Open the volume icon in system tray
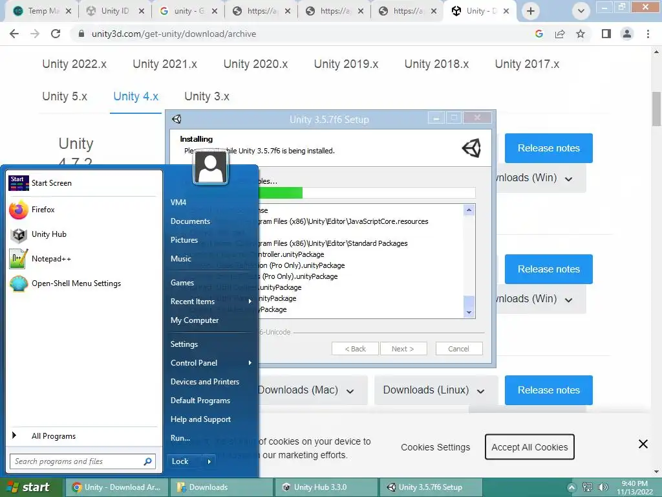Viewport: 662px width, 497px height. coord(603,487)
